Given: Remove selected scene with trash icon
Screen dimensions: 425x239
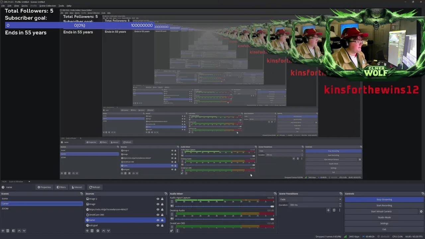Looking at the screenshot, I should tap(8, 231).
